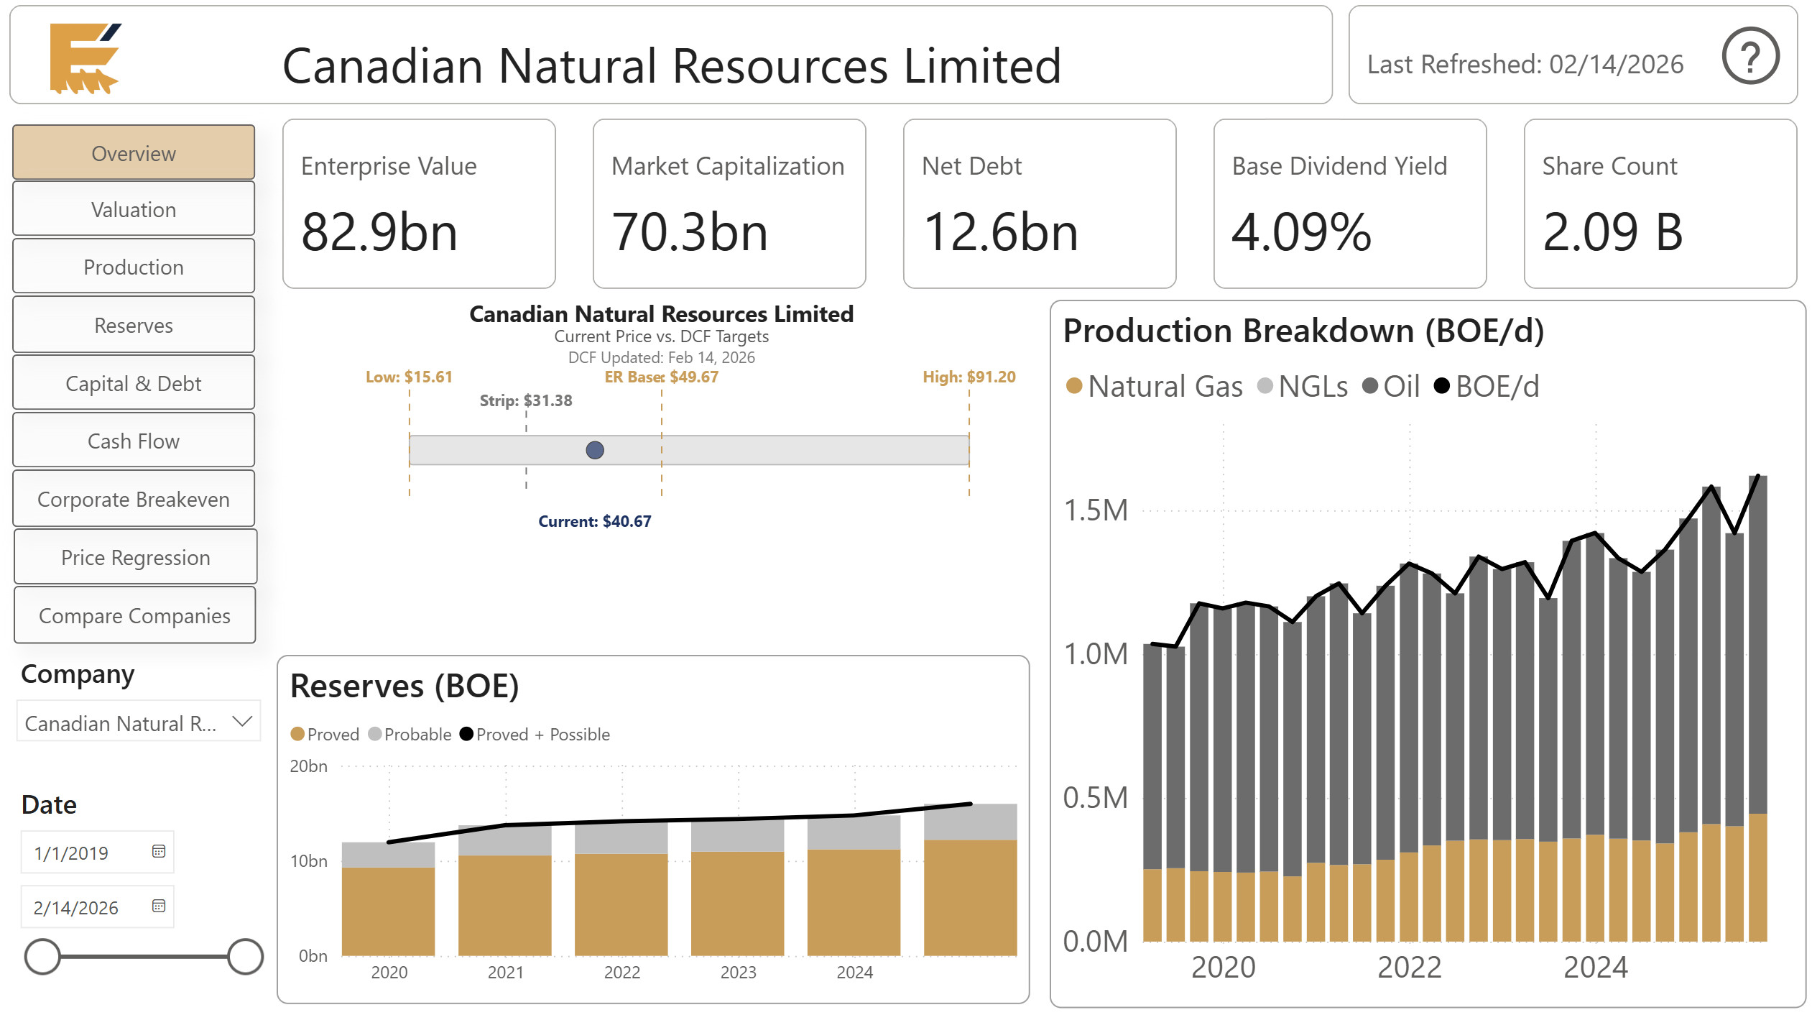Click the 'High: $91.20' label
The height and width of the screenshot is (1015, 1812).
pos(969,377)
